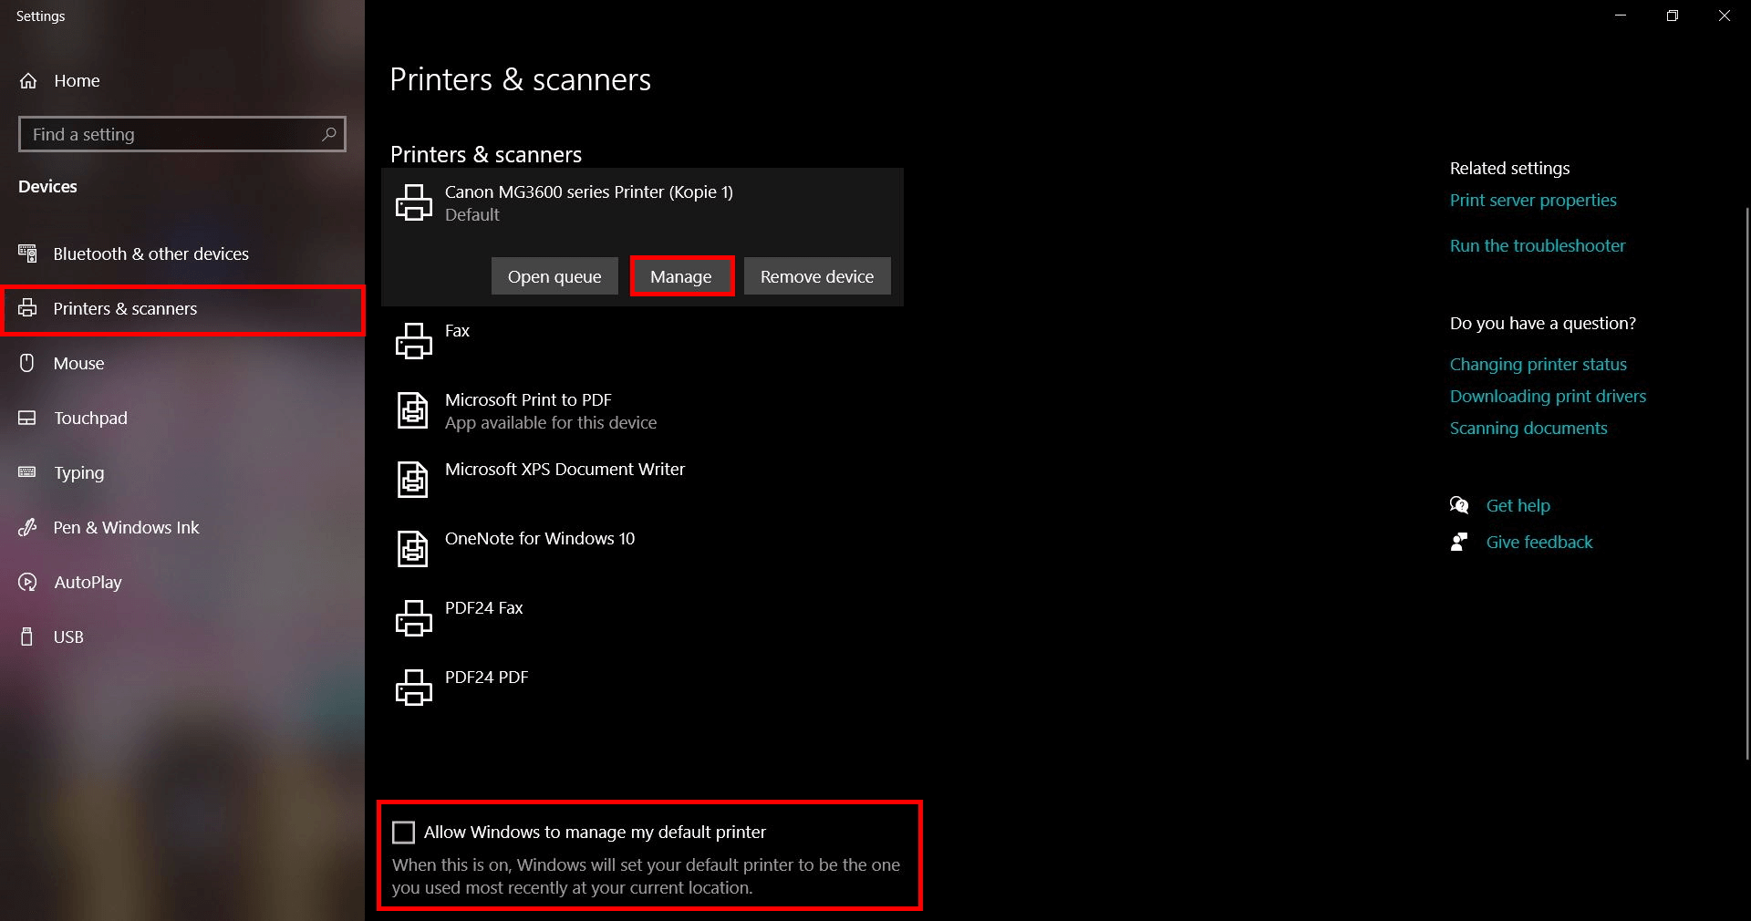Viewport: 1751px width, 921px height.
Task: Type in the Find a setting field
Action: click(173, 134)
